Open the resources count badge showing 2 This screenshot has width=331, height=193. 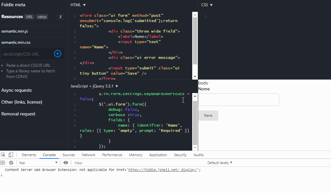click(60, 16)
